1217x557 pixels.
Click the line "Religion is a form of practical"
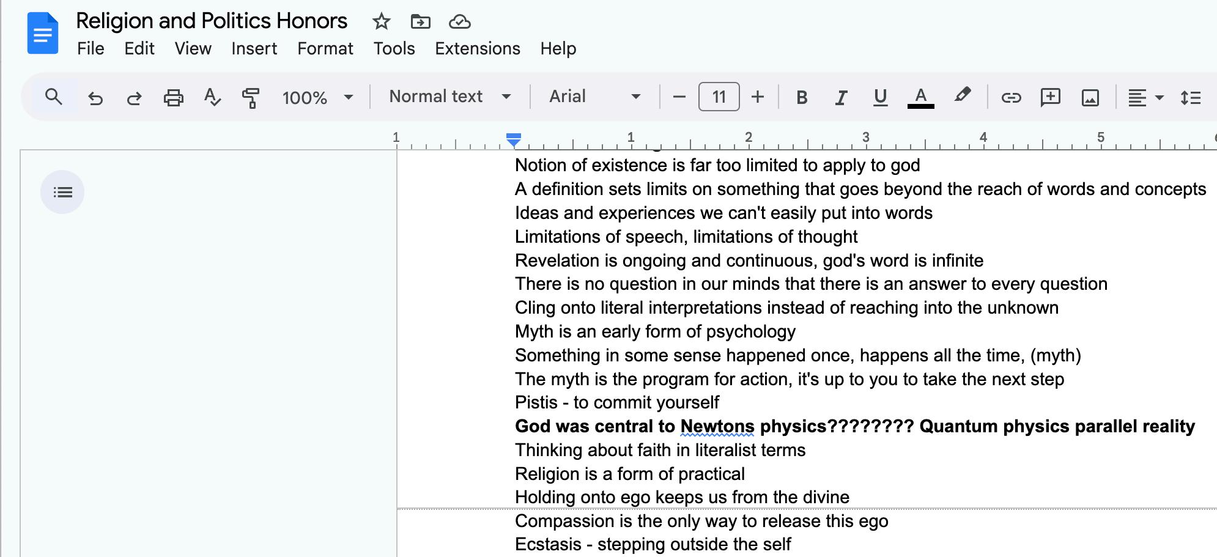[630, 474]
